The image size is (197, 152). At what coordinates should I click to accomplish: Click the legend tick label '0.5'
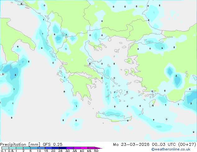(11, 151)
